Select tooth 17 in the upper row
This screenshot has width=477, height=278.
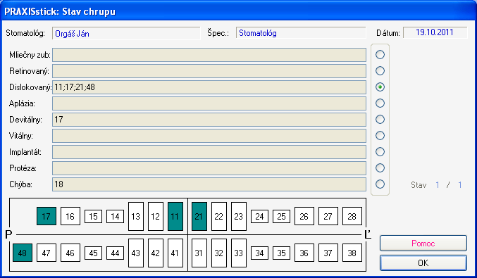pos(47,216)
